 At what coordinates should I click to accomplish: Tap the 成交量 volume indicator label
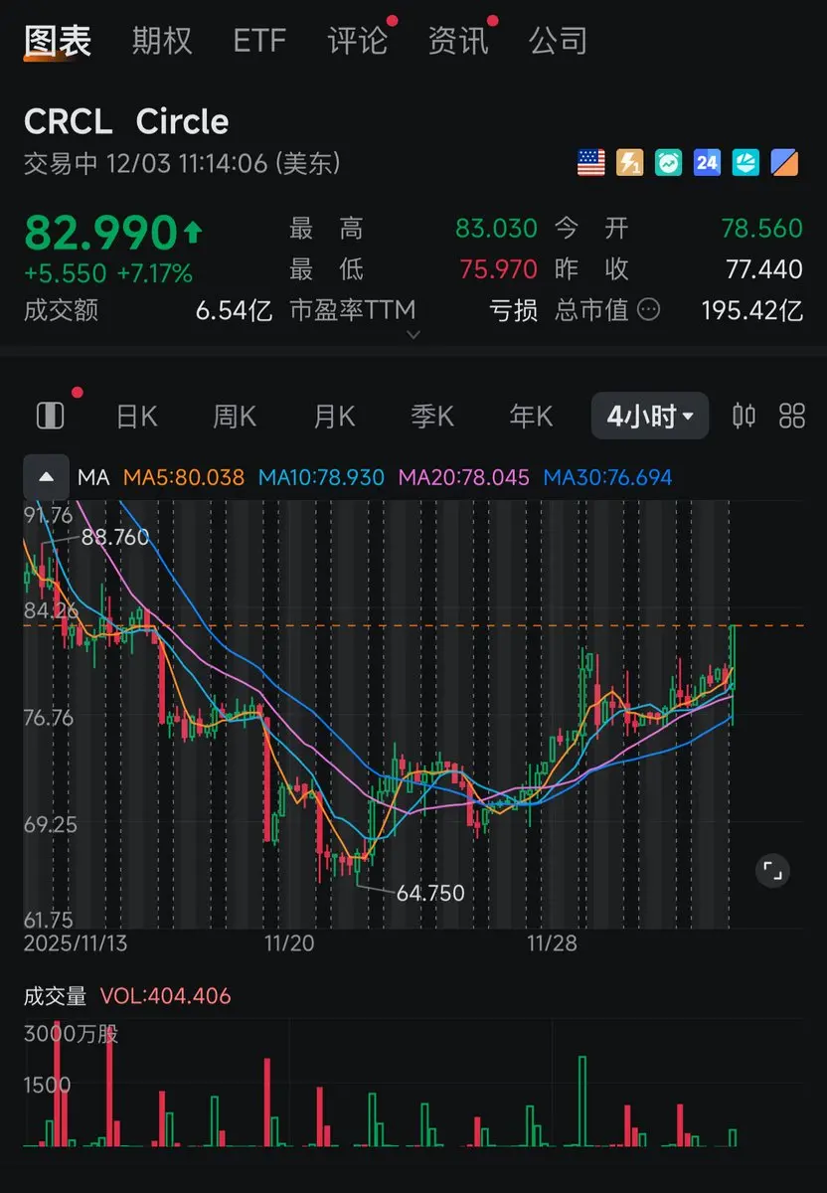coord(56,996)
